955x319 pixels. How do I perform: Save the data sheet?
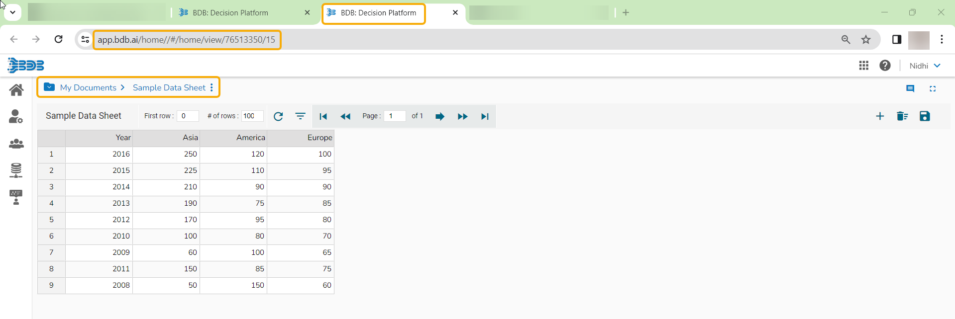[925, 116]
